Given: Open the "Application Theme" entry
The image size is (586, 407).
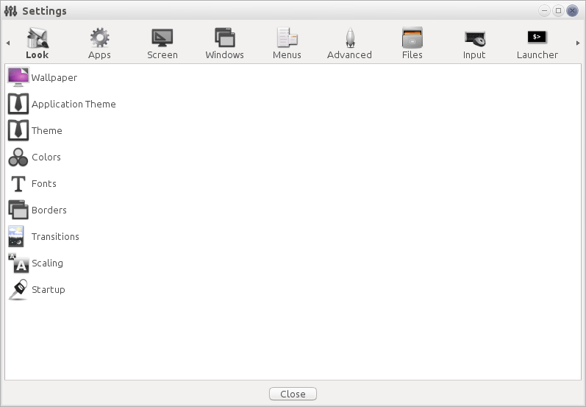Looking at the screenshot, I should click(x=74, y=104).
